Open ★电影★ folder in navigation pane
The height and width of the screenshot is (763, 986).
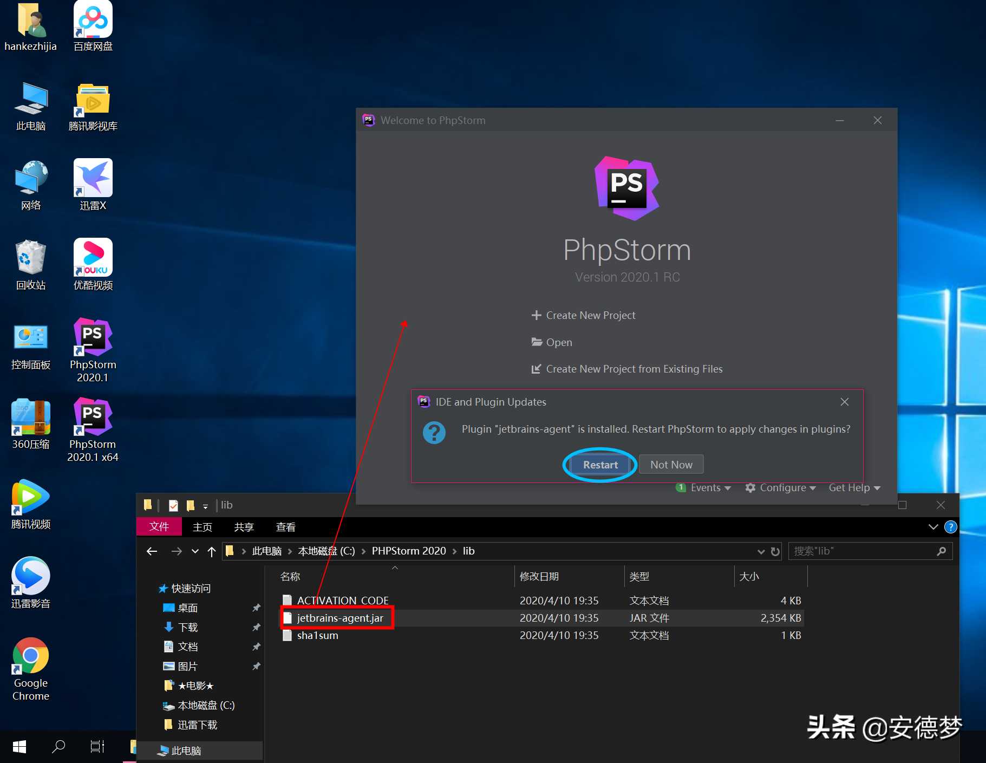188,686
